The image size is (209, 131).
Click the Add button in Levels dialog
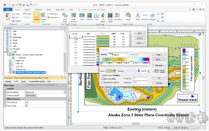140,33
